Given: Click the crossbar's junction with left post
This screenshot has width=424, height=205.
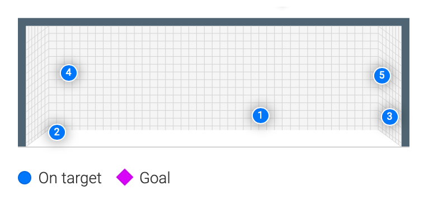Looking at the screenshot, I should pos(22,22).
